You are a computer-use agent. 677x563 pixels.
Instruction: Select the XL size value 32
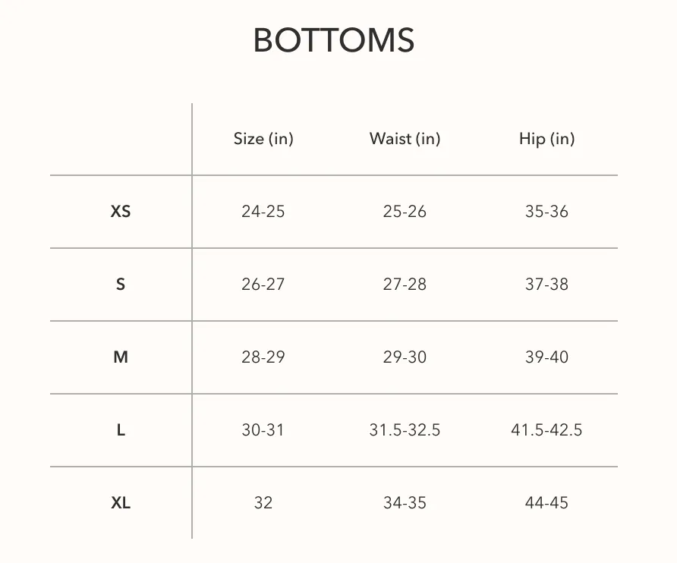point(263,503)
